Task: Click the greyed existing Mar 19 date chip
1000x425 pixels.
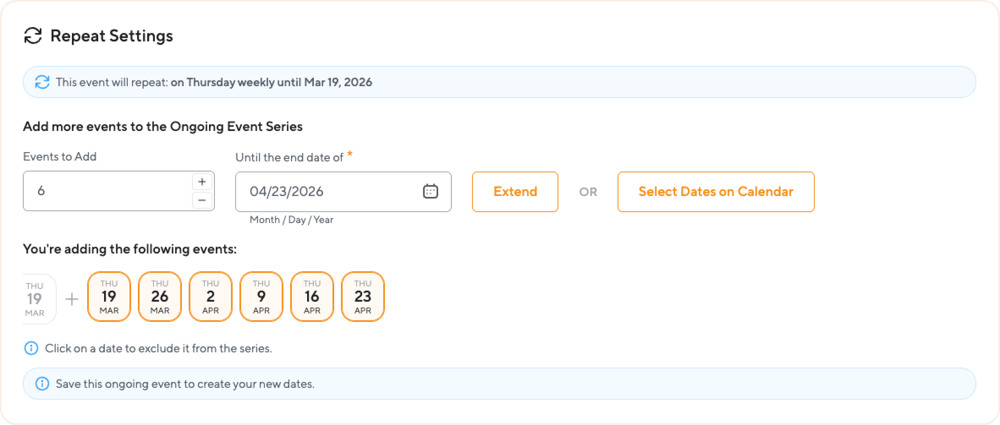Action: pos(37,299)
